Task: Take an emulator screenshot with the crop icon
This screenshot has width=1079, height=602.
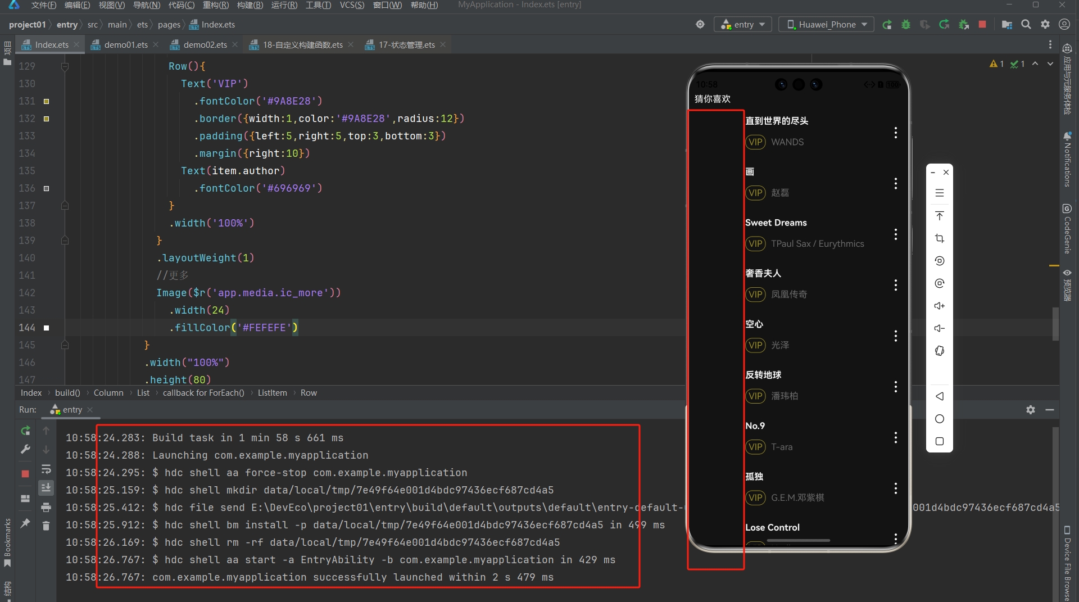Action: tap(939, 238)
